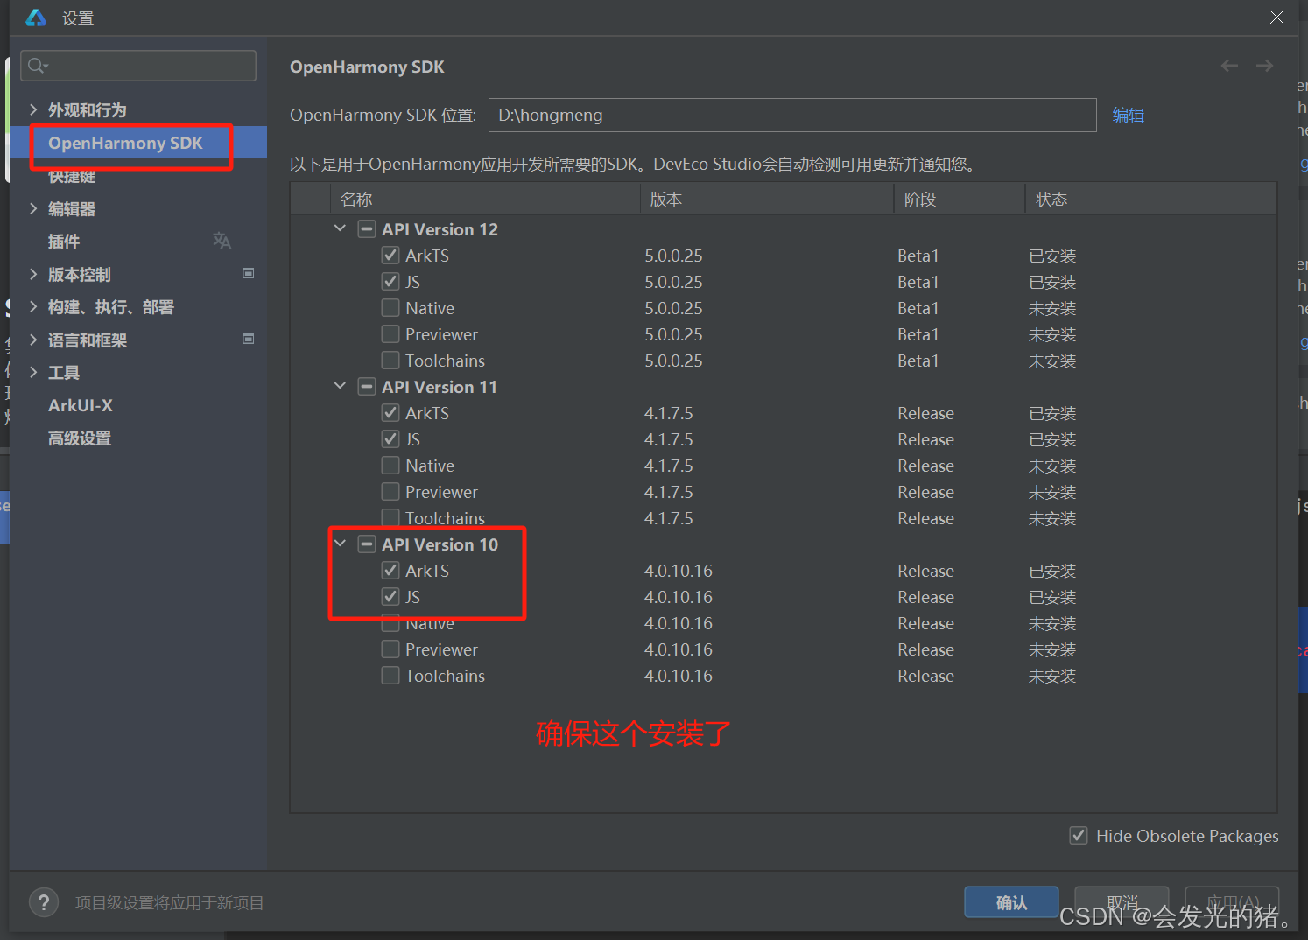Enable the Native checkbox under API Version 12
Viewport: 1308px width, 940px height.
point(390,307)
